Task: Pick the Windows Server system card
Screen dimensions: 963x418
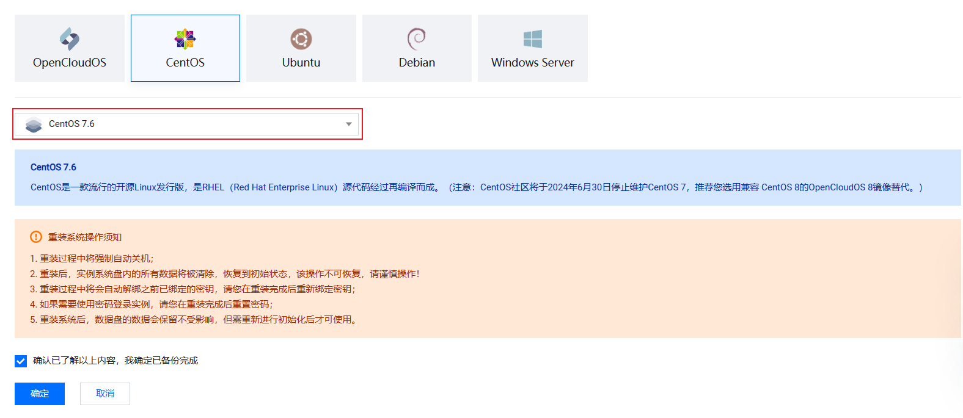Action: (533, 48)
